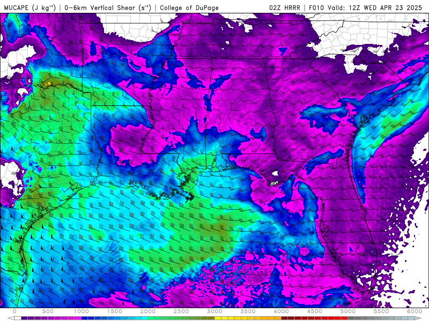Click the College of DuPage credit text
Viewport: 429px width, 321px height.
[x=189, y=8]
